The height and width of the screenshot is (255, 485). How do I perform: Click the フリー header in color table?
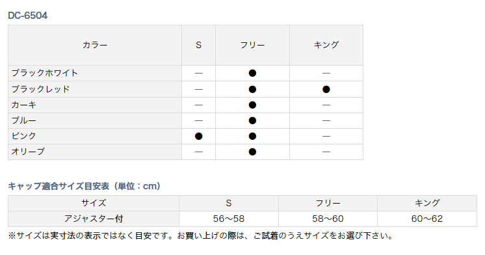252,45
